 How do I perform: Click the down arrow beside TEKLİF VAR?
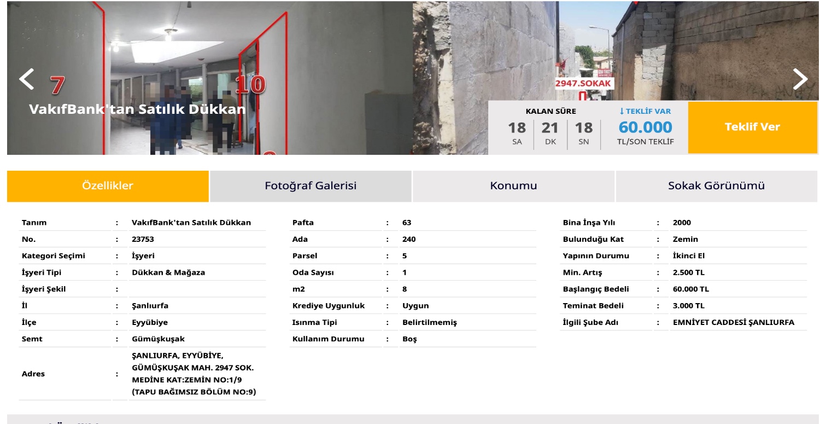pos(622,112)
